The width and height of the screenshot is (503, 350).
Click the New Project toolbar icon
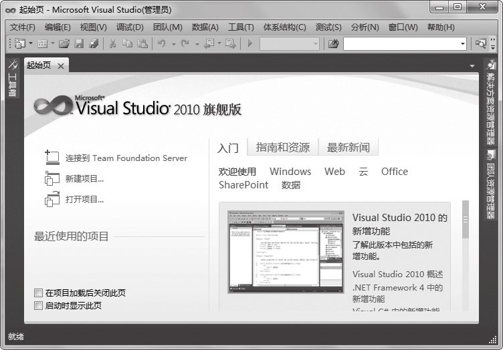point(20,43)
